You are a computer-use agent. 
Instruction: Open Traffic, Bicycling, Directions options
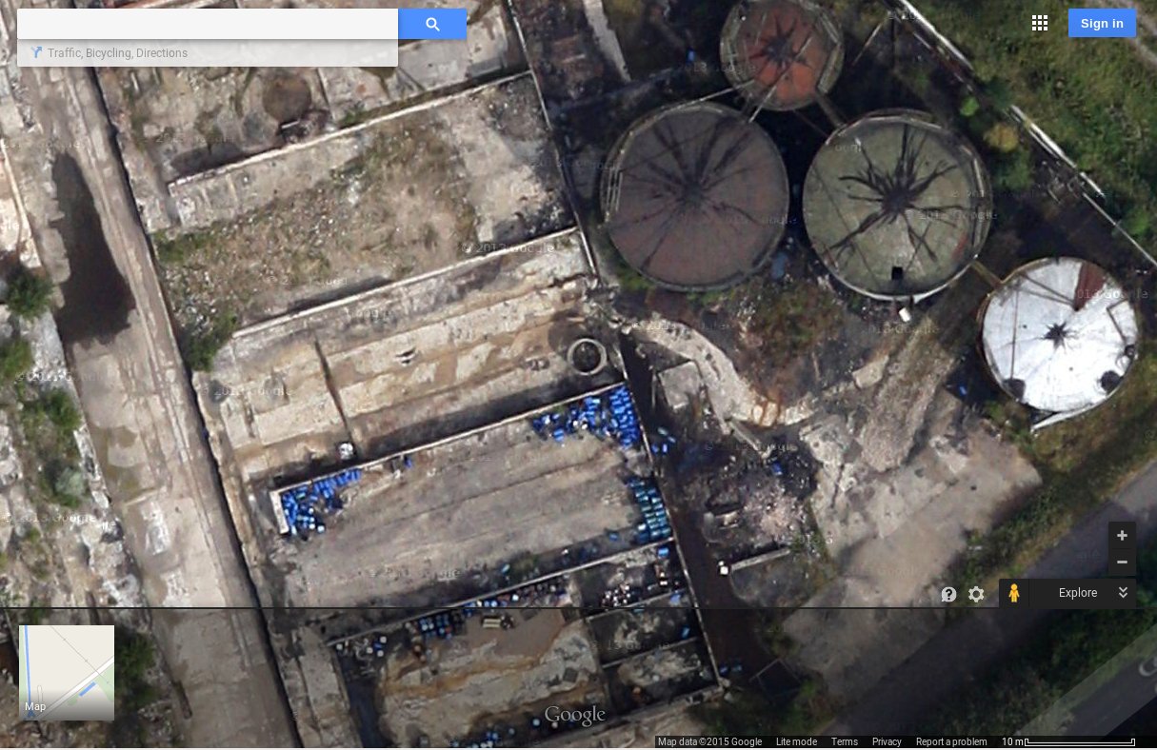[117, 53]
